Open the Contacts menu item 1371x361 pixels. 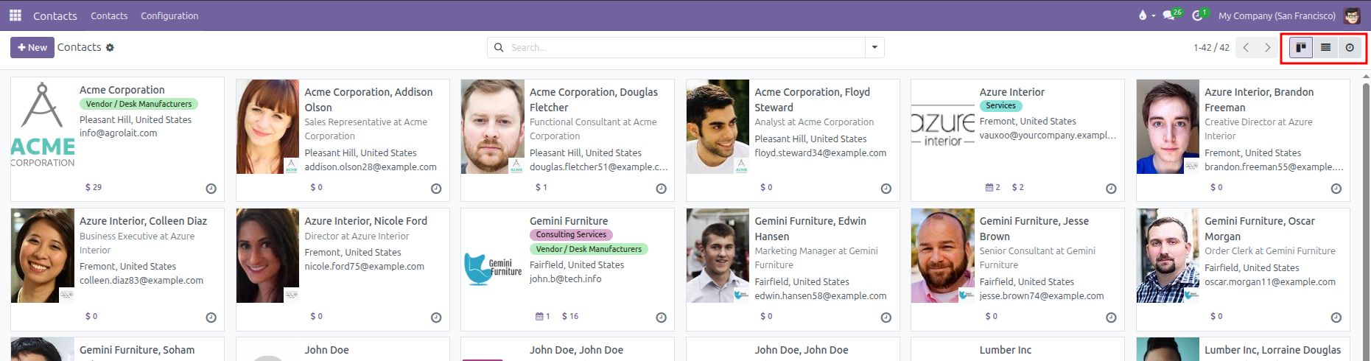[x=109, y=15]
